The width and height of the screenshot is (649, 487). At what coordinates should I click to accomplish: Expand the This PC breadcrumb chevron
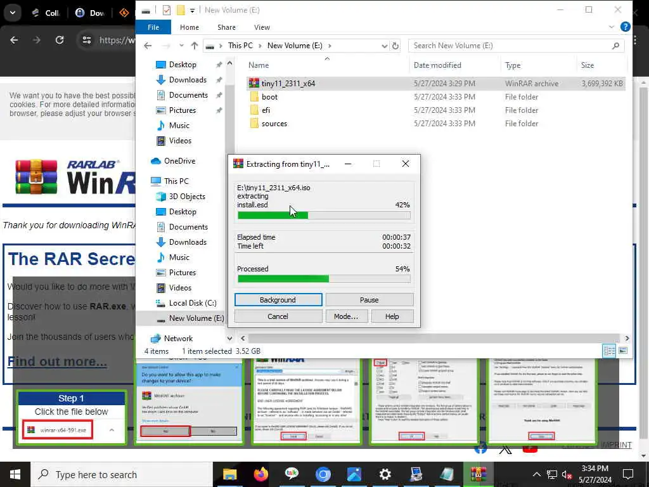(260, 46)
